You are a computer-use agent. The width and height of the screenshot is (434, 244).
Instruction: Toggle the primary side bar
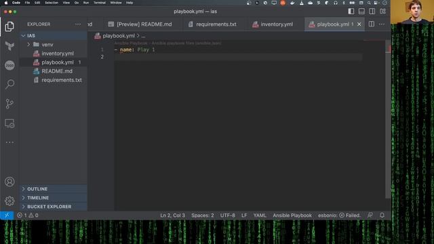coord(351,12)
